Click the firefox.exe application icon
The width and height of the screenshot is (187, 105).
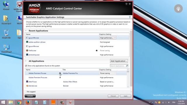point(27,50)
